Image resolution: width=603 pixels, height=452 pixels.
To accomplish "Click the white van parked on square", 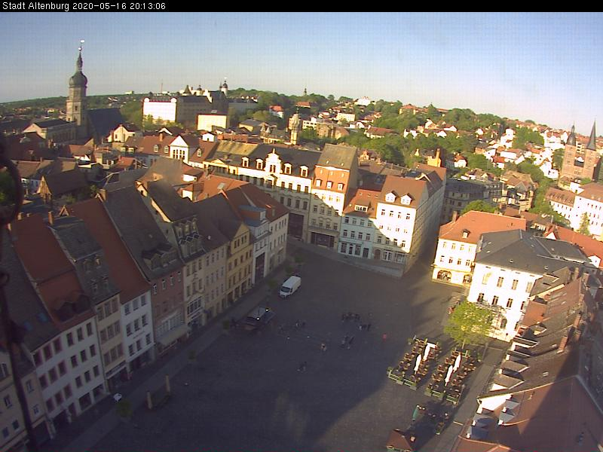I will (x=290, y=286).
